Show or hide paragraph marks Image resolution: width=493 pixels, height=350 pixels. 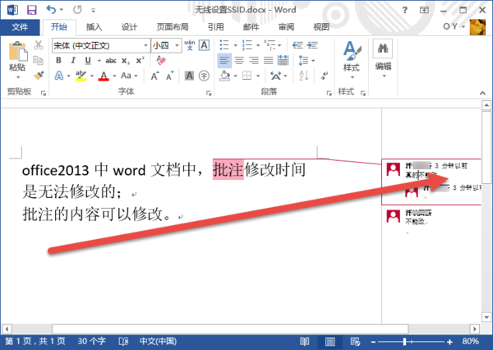pos(325,76)
